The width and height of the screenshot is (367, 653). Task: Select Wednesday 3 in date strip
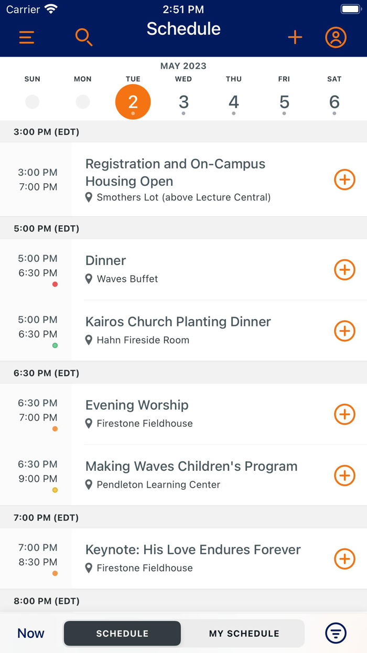[183, 102]
